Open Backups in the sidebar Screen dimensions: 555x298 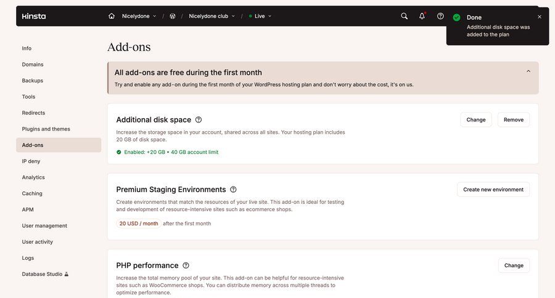[59, 81]
